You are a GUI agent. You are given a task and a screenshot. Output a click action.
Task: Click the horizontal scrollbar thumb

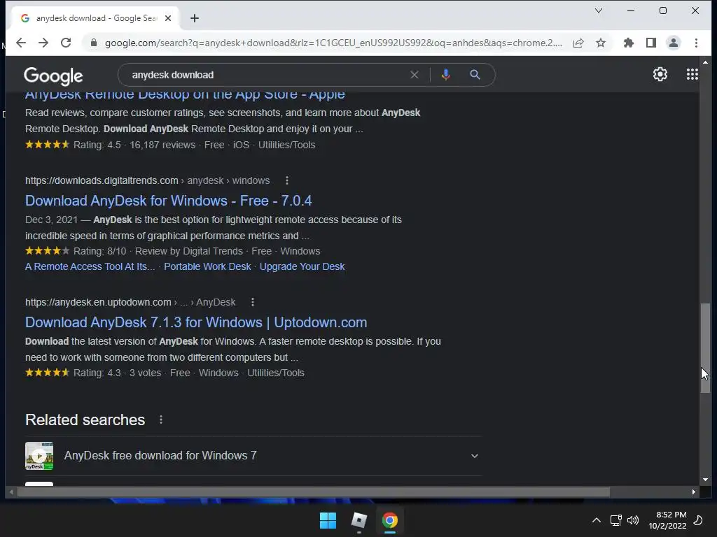coord(314,492)
